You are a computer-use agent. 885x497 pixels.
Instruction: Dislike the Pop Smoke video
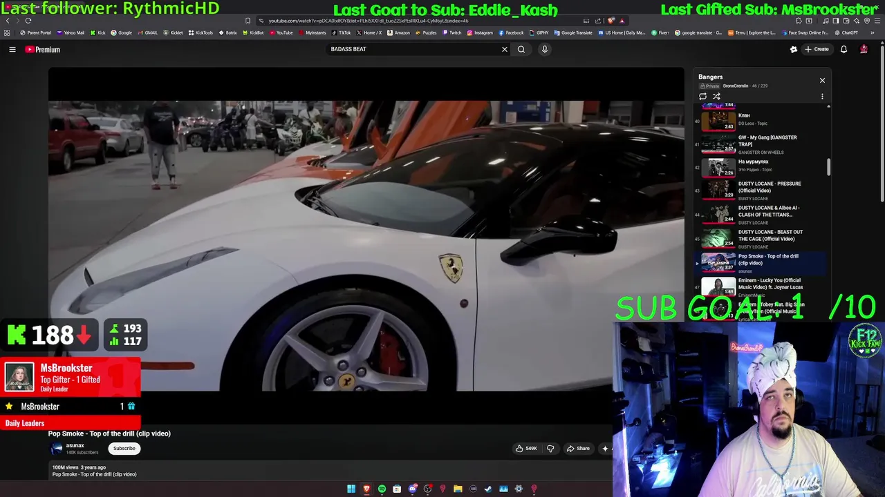(550, 449)
